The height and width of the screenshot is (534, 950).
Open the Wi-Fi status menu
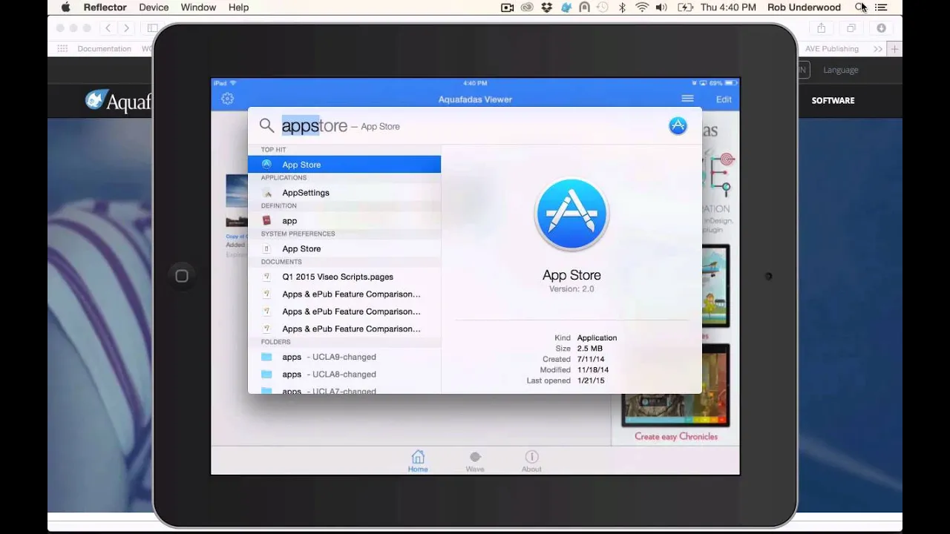(x=642, y=7)
